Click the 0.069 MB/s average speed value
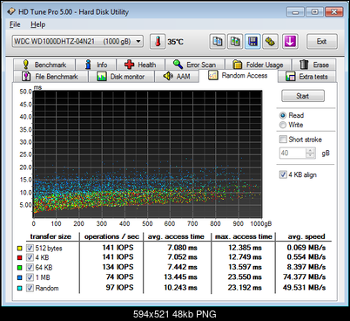The image size is (350, 321). tap(306, 248)
